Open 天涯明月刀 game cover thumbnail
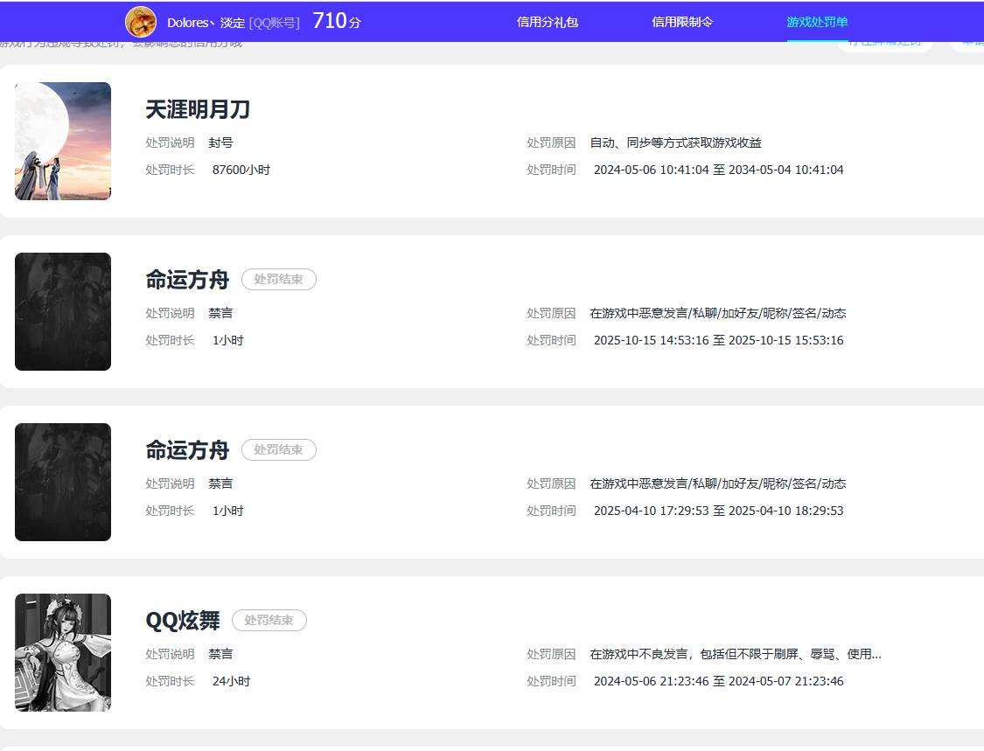 tap(63, 141)
